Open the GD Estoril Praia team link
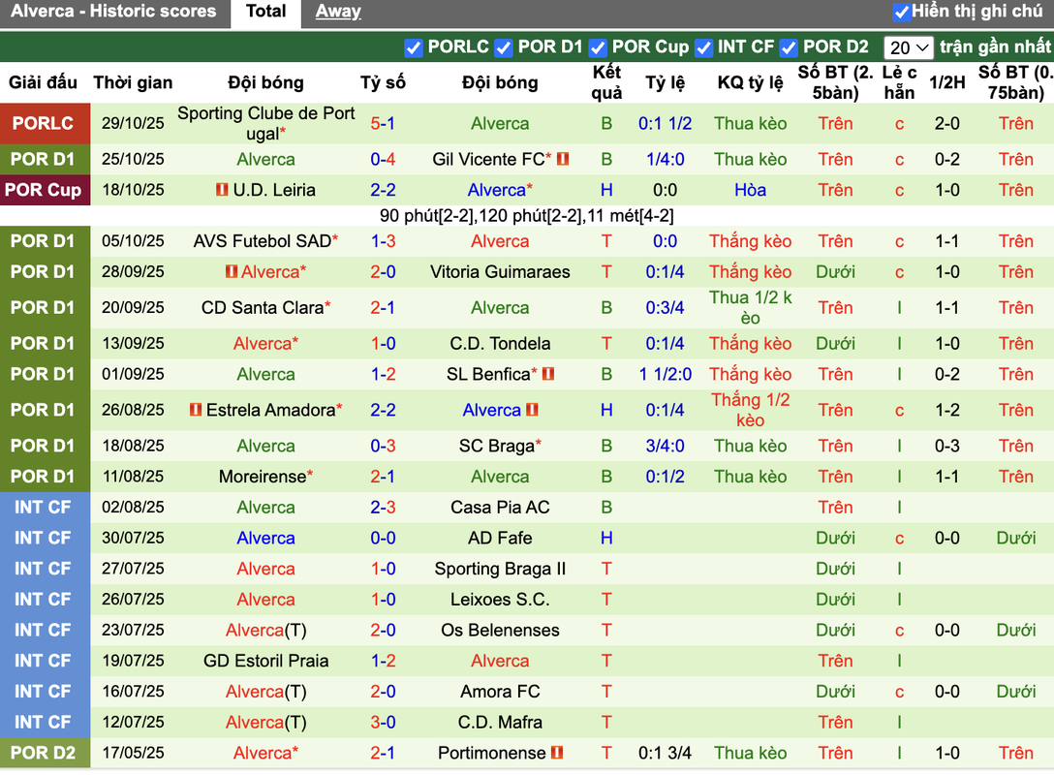The height and width of the screenshot is (775, 1054). coord(266,662)
